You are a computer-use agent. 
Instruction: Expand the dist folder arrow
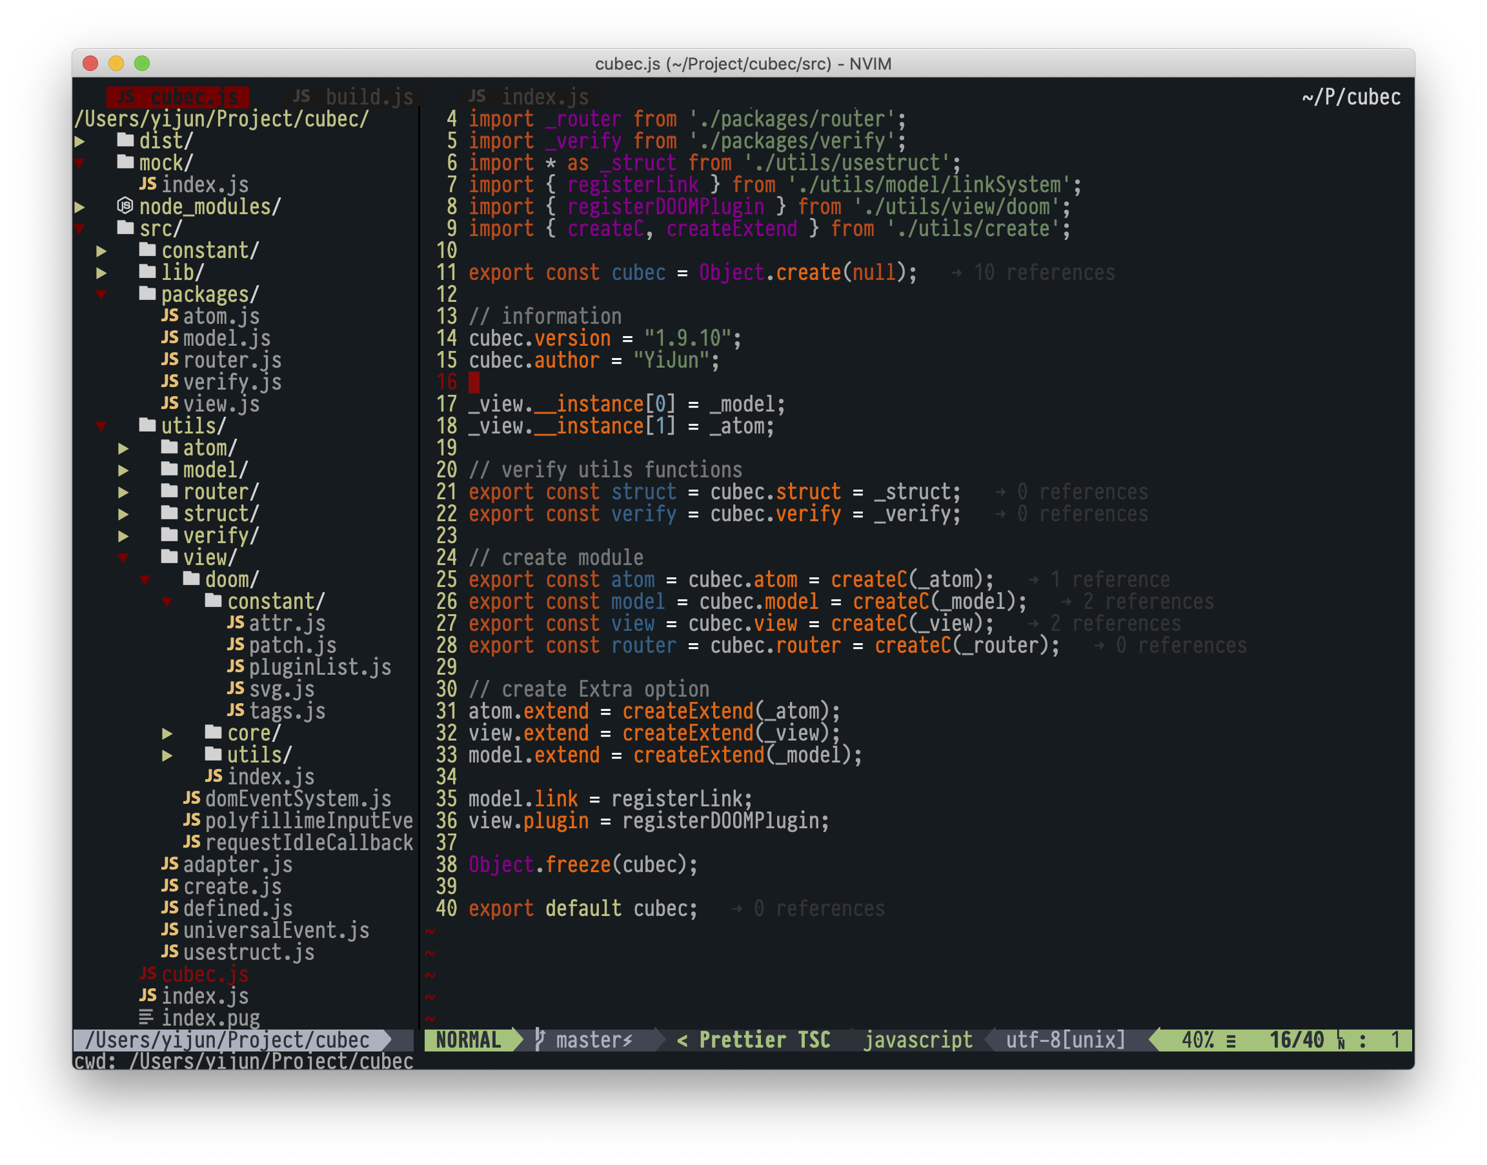pyautogui.click(x=80, y=141)
